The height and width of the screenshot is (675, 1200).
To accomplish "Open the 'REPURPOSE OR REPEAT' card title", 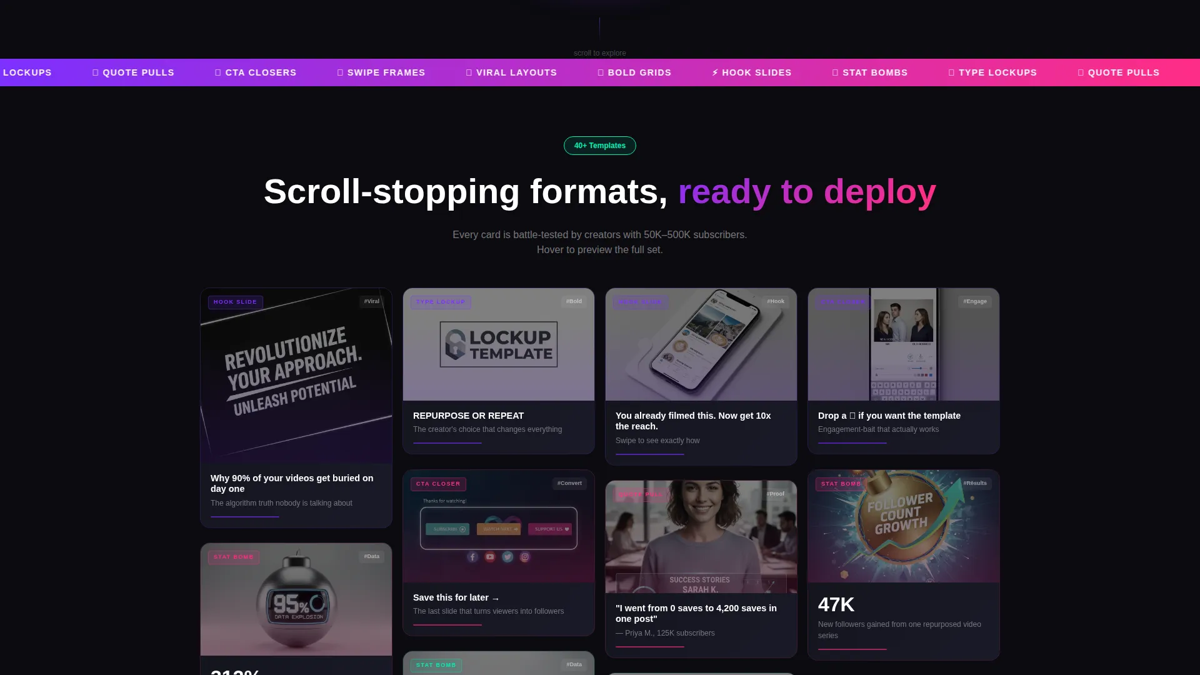I will pos(468,416).
